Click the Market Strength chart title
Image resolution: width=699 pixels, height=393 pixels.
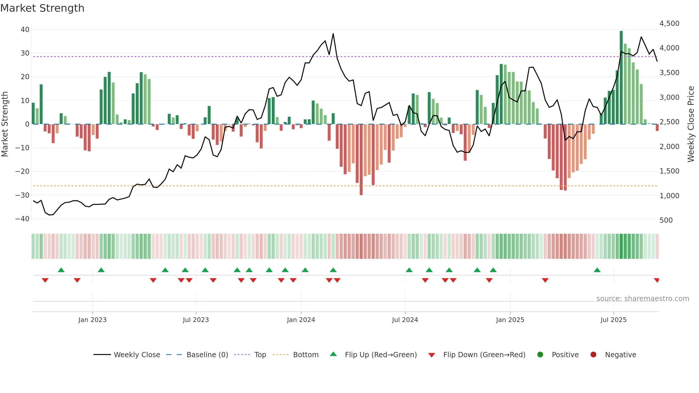(x=42, y=8)
